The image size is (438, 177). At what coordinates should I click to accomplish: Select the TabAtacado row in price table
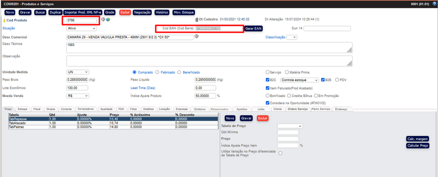point(26,123)
